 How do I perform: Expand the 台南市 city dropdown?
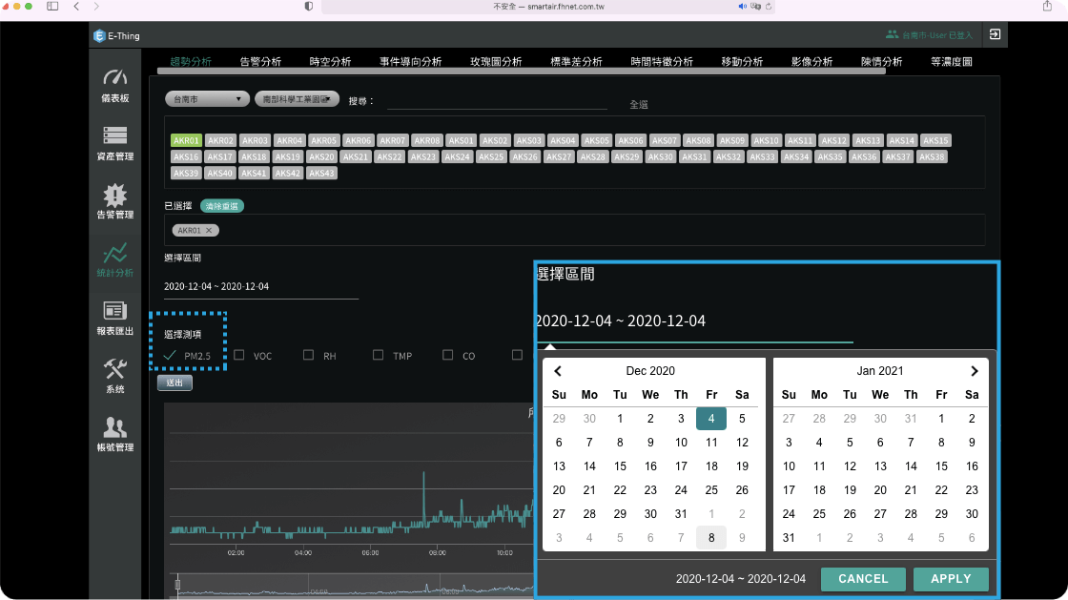[206, 98]
